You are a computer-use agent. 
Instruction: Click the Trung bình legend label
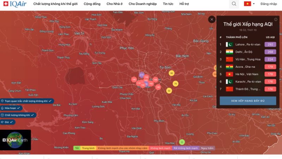pos(88,148)
